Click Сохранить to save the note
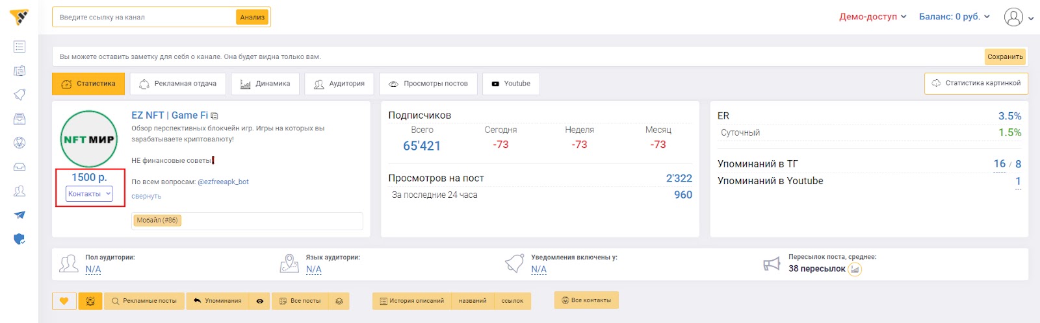This screenshot has width=1040, height=323. tap(1004, 57)
